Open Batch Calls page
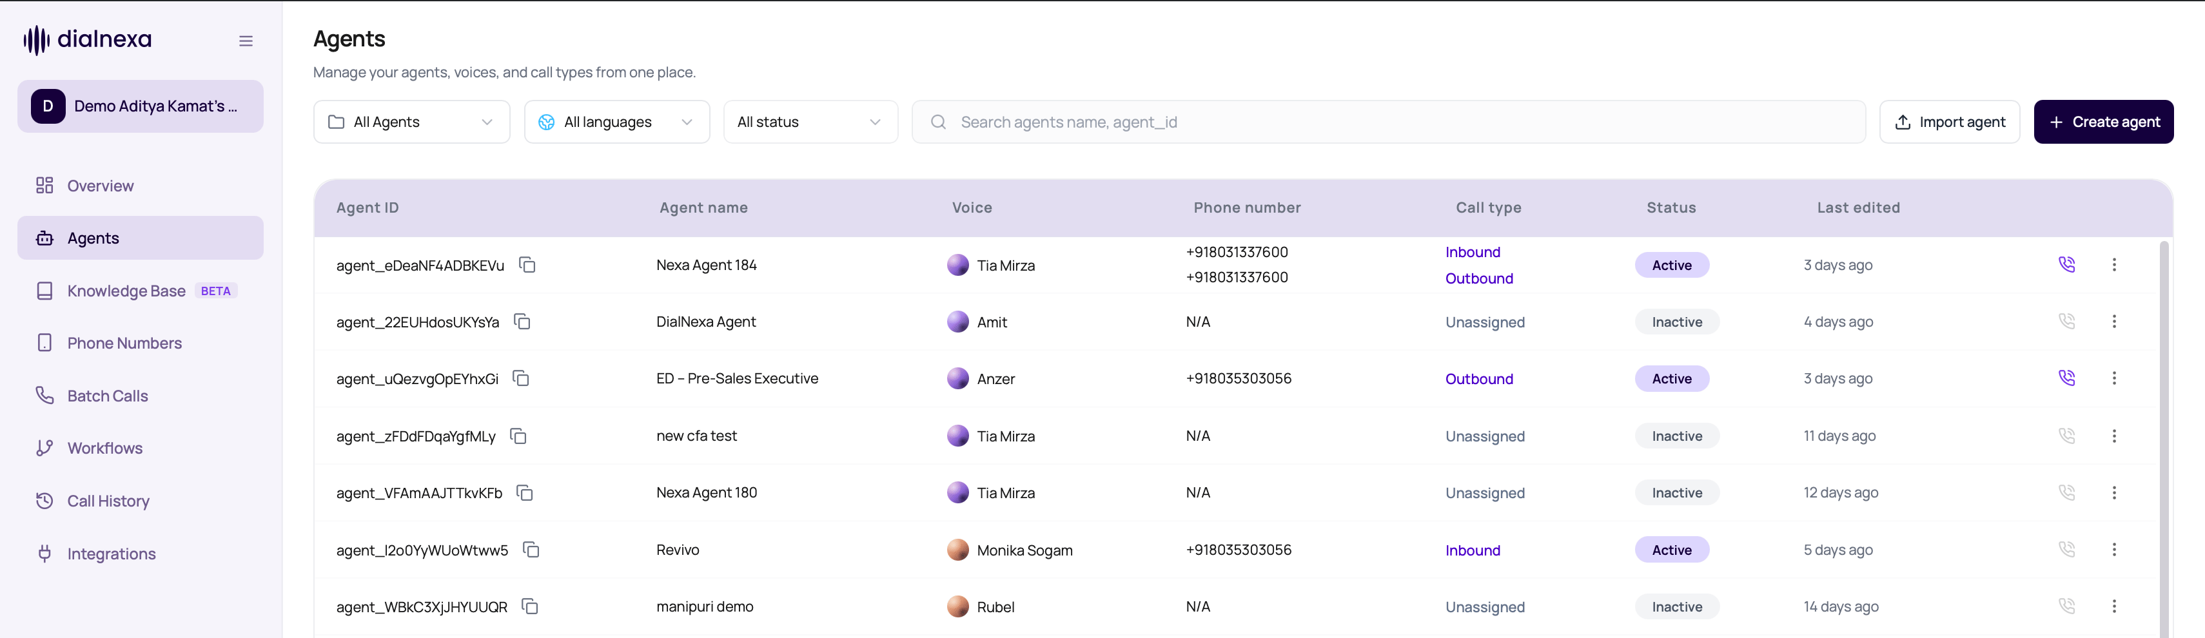This screenshot has width=2205, height=638. (x=141, y=396)
